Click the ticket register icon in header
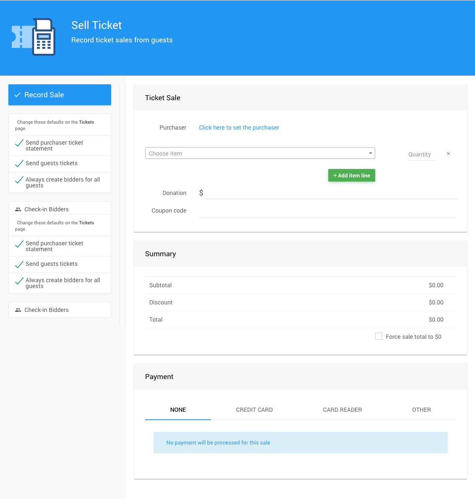Screen dimensions: 475x499 [x=34, y=37]
